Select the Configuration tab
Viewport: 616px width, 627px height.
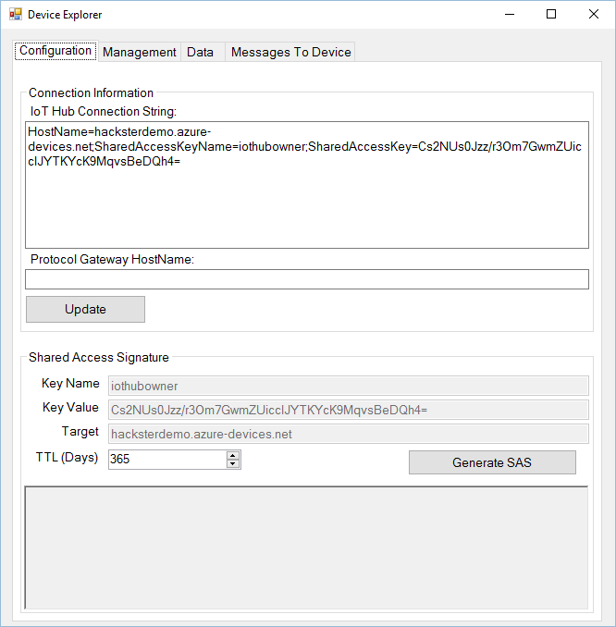click(x=55, y=51)
